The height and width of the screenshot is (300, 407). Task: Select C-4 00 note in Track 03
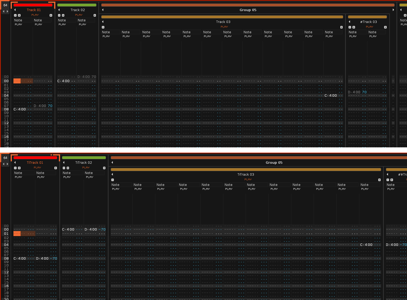coord(331,96)
